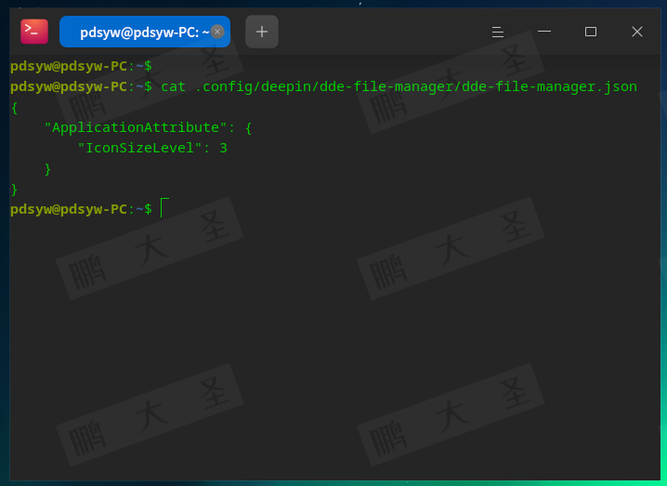Close the terminal window
Image resolution: width=667 pixels, height=486 pixels.
[x=636, y=32]
